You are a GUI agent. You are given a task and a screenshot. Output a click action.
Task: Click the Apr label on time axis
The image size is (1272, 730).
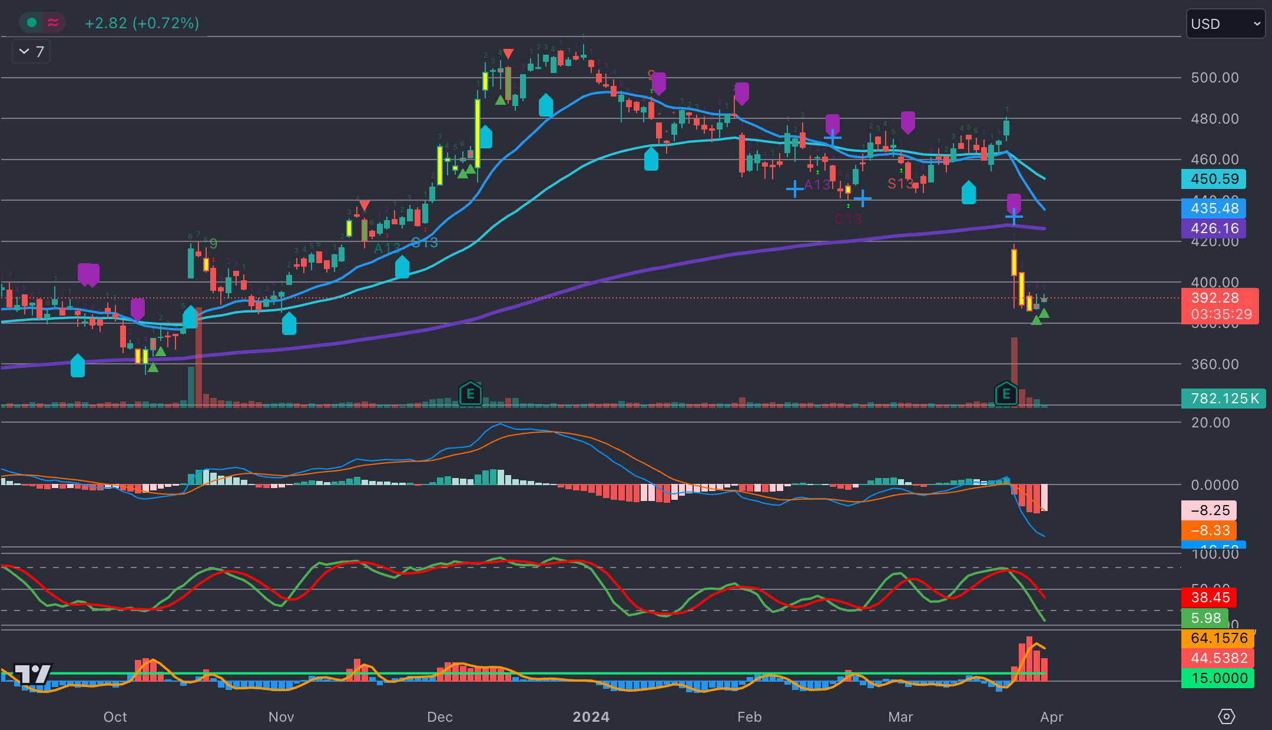click(1052, 717)
